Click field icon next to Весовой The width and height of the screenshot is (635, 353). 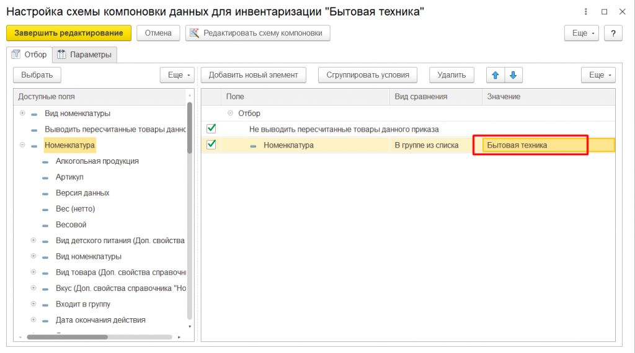tap(45, 225)
